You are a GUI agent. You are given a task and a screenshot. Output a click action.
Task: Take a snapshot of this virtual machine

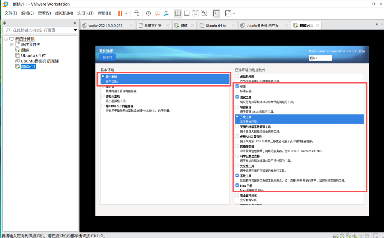coord(148,13)
